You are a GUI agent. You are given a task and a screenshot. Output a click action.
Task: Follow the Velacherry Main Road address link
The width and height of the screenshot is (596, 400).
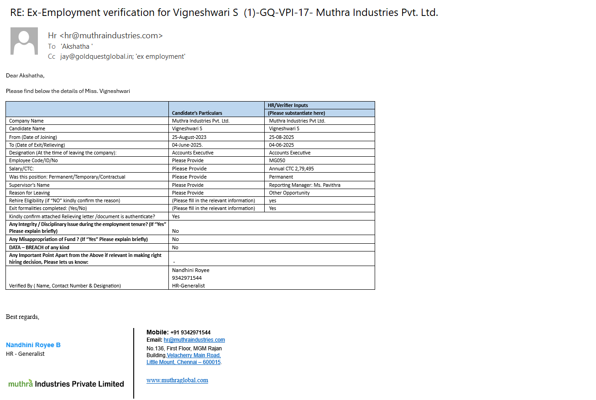click(194, 355)
